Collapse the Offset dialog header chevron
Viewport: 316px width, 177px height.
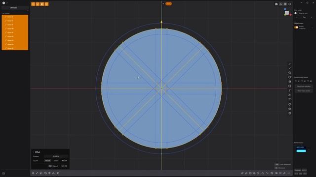coord(34,152)
